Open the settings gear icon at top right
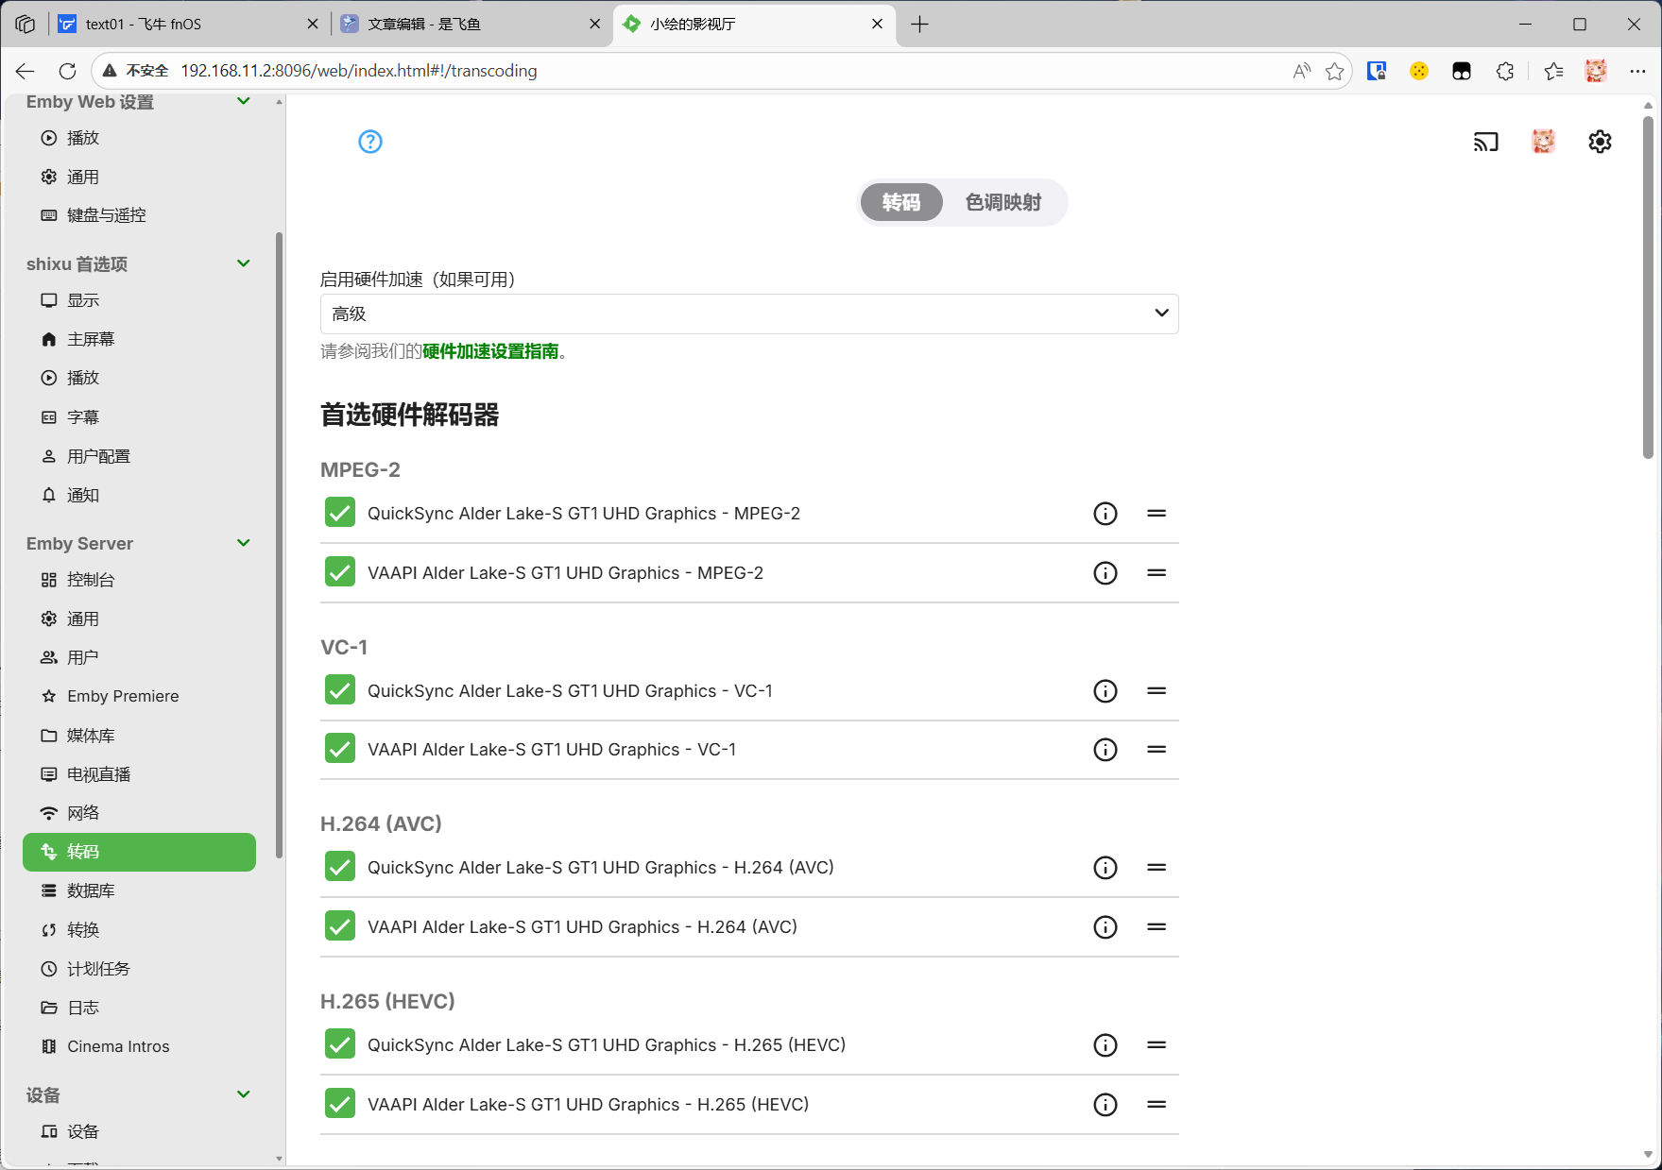 tap(1600, 142)
